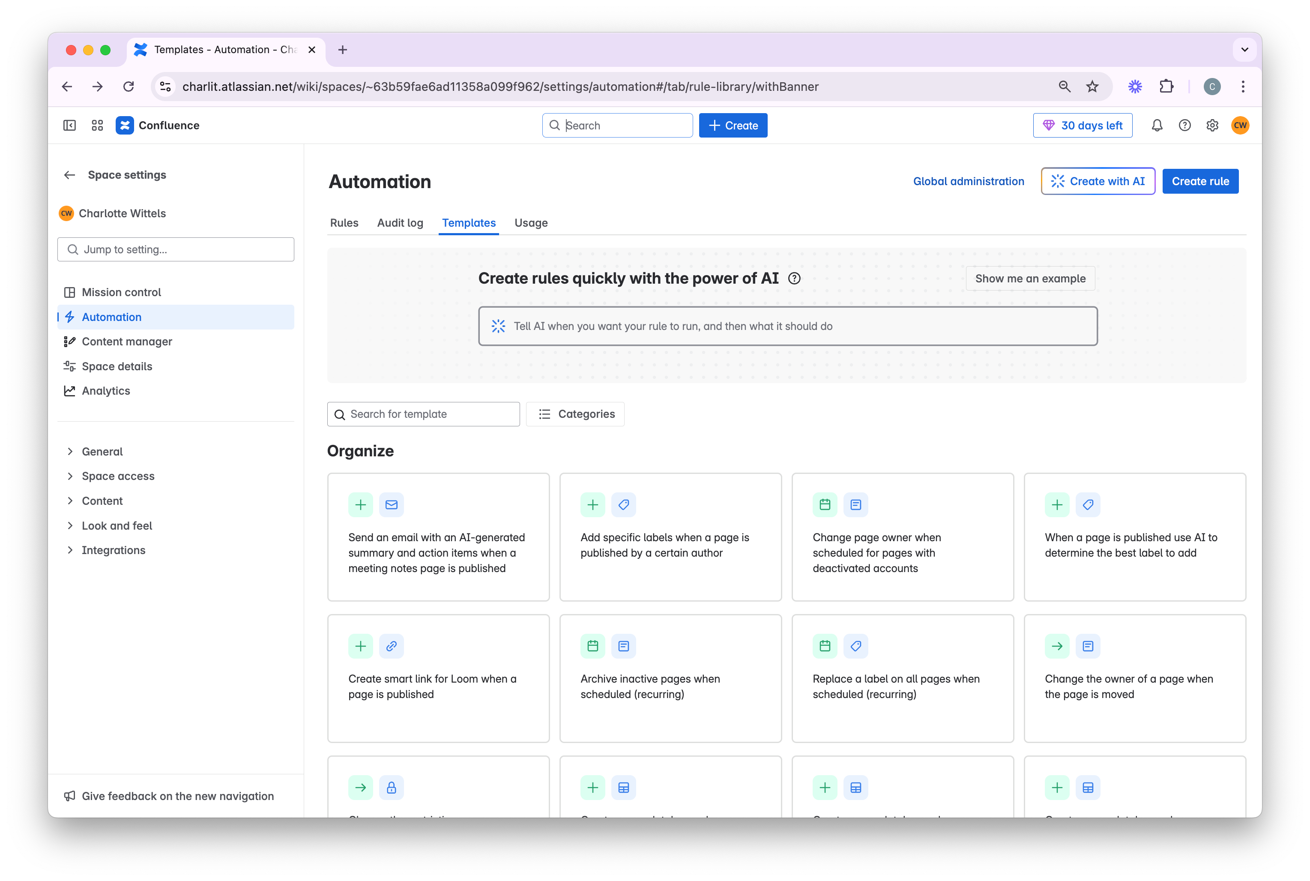Open the CW profile avatar
The image size is (1310, 881).
tap(1241, 125)
